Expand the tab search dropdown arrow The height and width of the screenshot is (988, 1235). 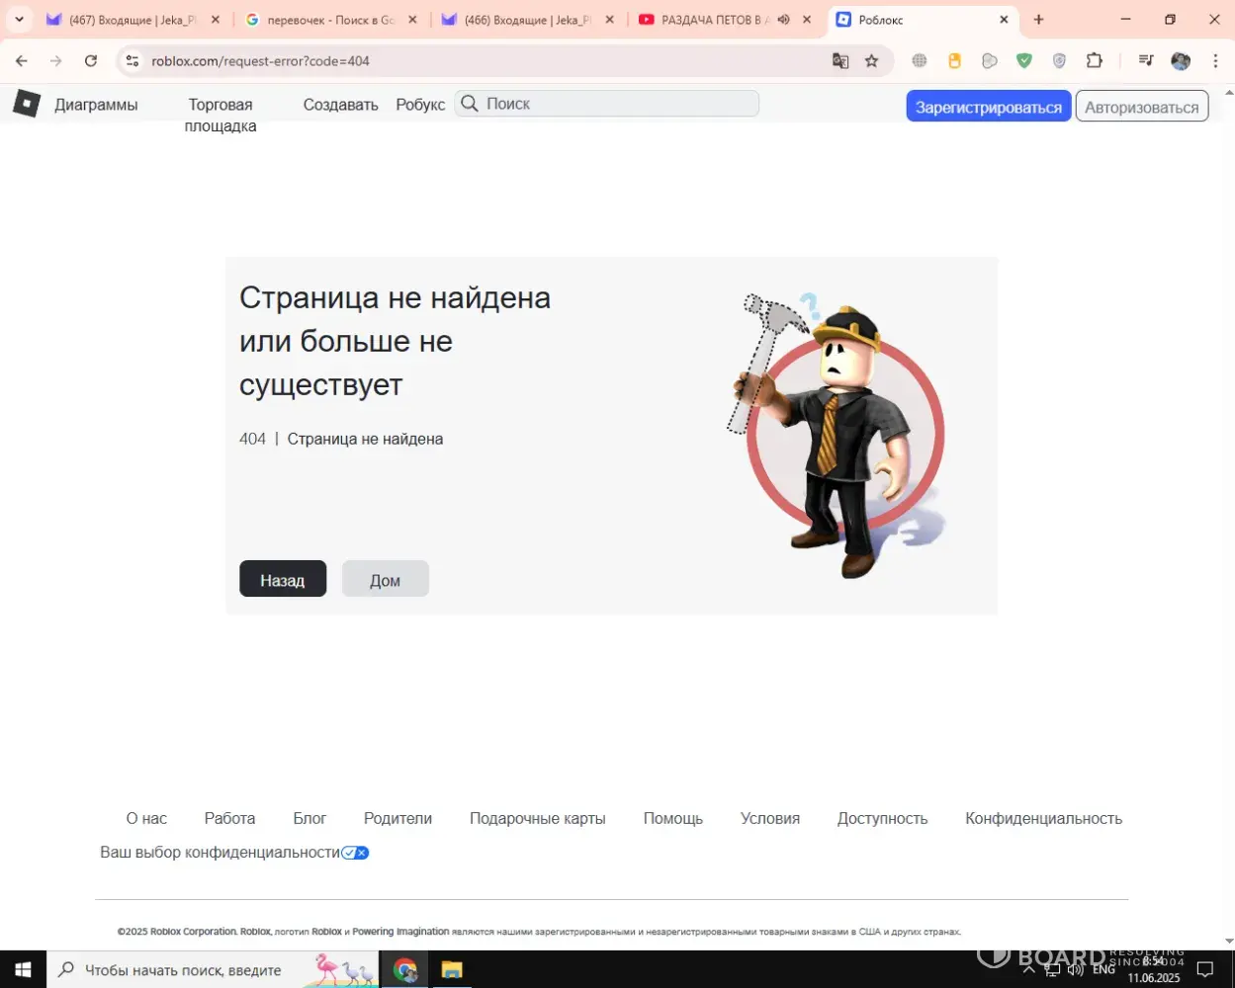18,20
